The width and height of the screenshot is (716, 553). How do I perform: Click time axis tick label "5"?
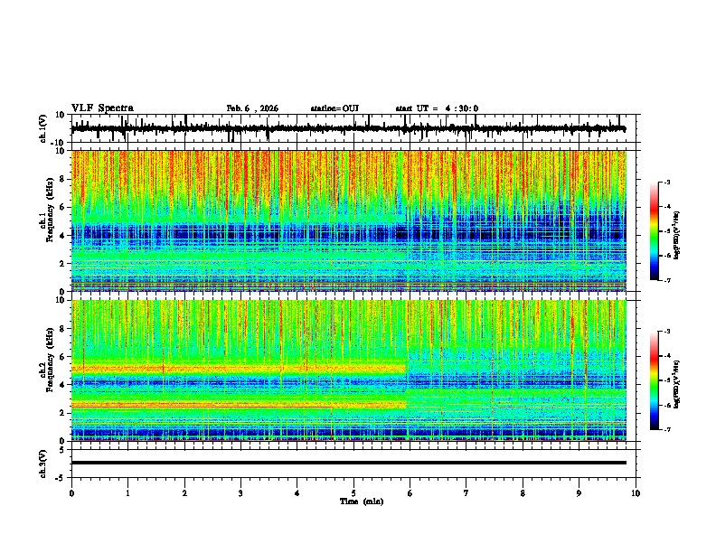[x=353, y=493]
